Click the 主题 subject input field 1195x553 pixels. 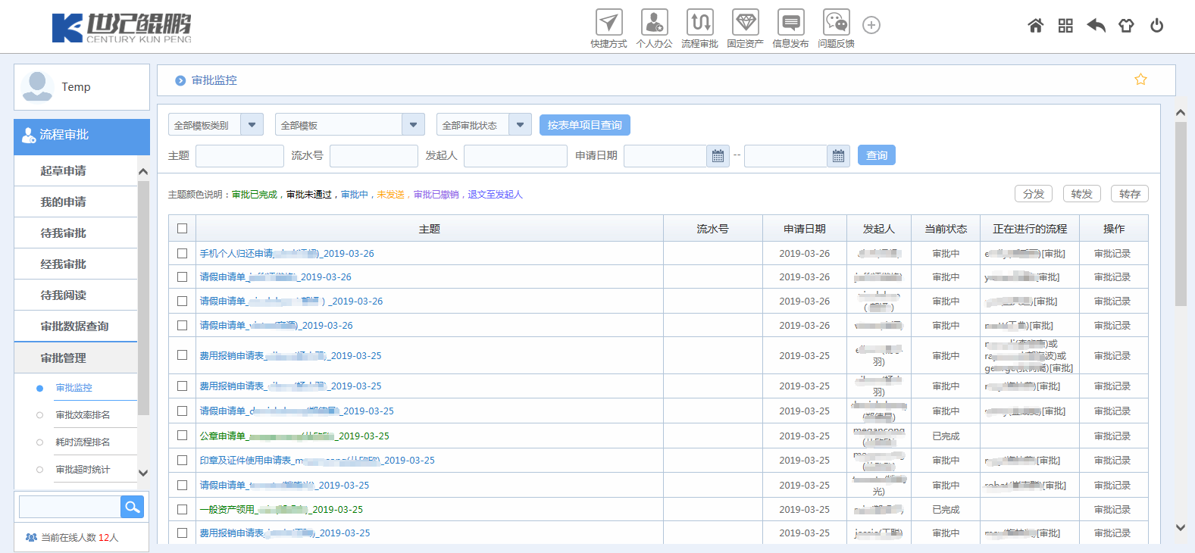[239, 156]
